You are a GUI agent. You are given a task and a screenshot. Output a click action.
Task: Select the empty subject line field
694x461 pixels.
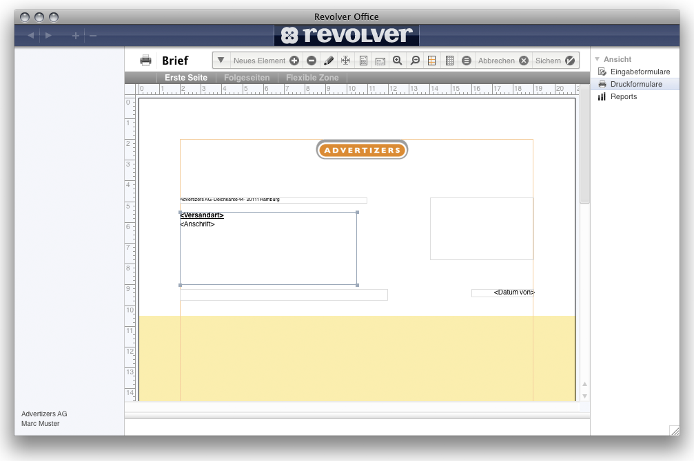pos(284,294)
